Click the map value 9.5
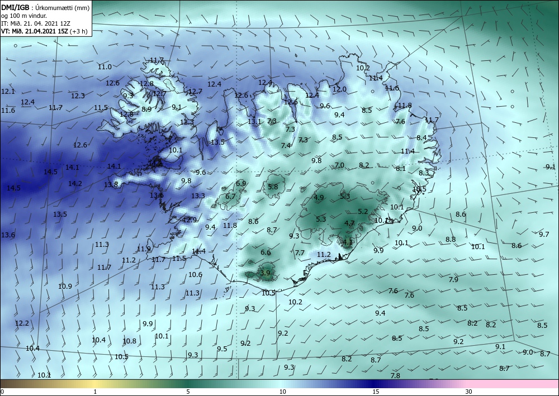Image resolution: width=559 pixels, height=396 pixels. pos(222,349)
